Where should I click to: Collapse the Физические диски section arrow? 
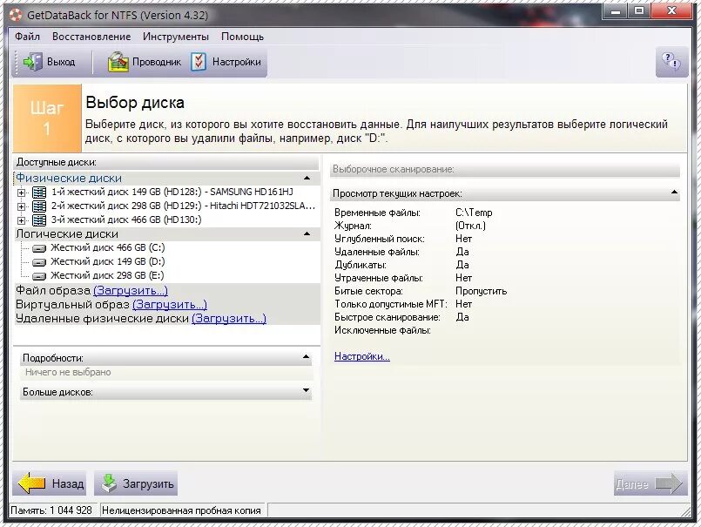307,178
